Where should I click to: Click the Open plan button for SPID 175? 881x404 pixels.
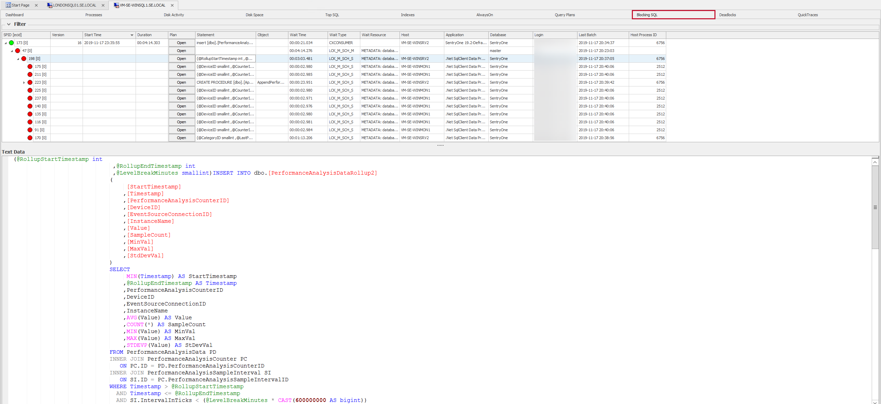(x=181, y=66)
